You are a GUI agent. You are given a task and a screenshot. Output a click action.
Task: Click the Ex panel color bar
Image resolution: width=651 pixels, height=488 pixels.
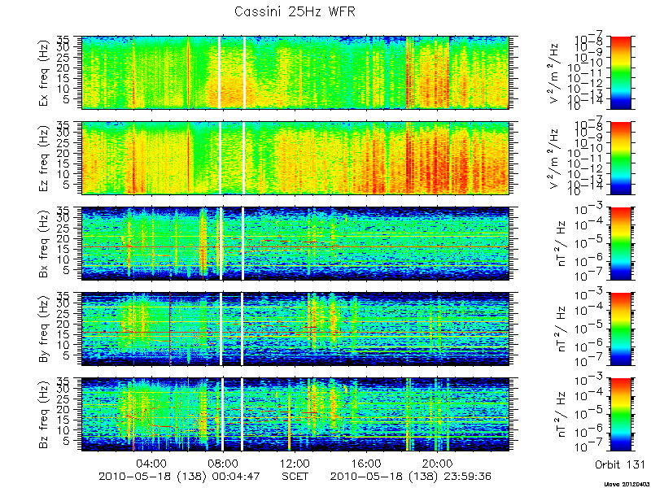620,72
